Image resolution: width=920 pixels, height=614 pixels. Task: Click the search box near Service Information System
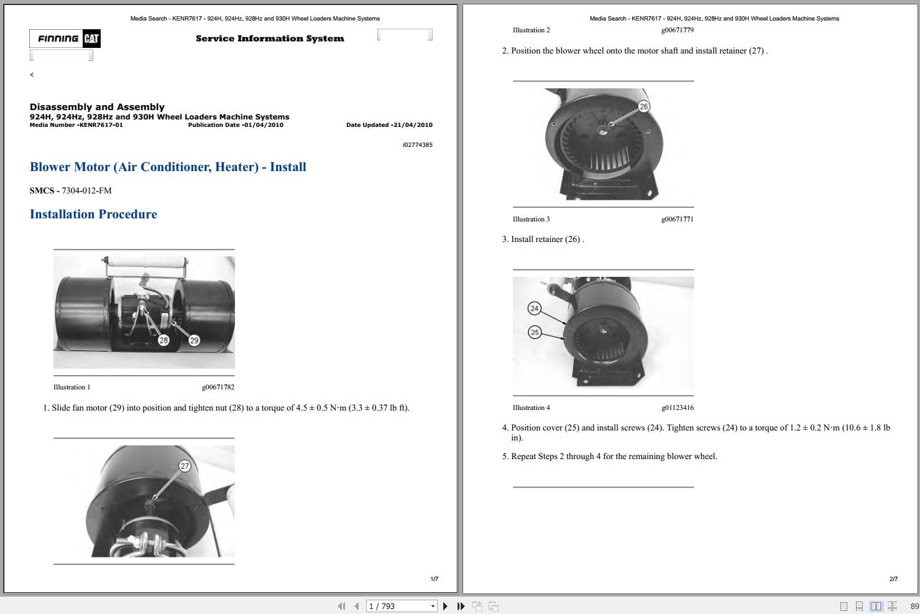tap(405, 34)
